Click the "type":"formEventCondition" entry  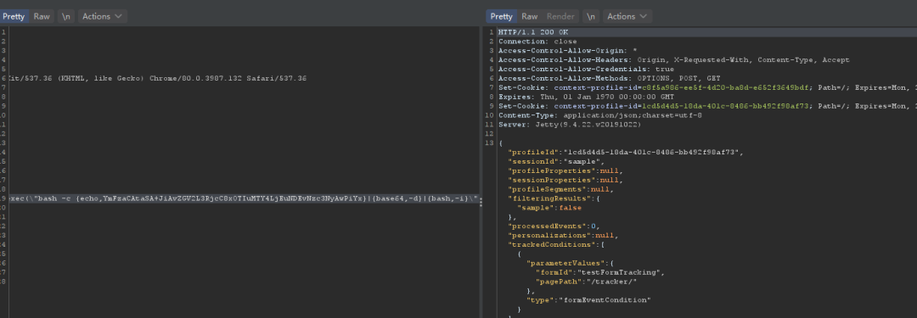[x=589, y=300]
